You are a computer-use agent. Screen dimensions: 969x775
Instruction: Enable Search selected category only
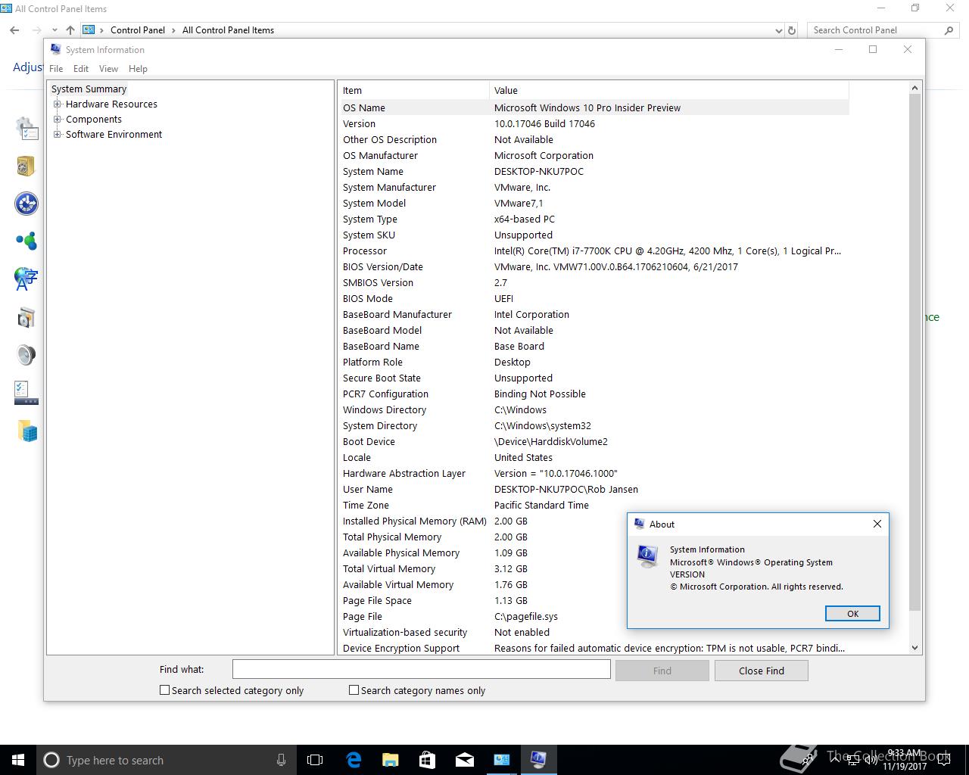click(164, 690)
